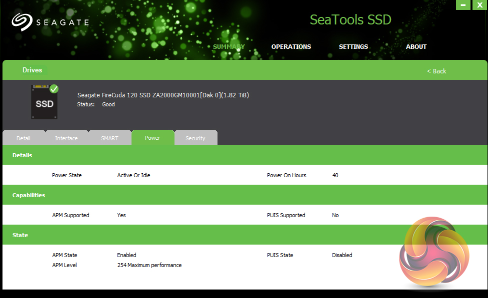
Task: Click the APM State Enabled value
Action: tap(126, 255)
